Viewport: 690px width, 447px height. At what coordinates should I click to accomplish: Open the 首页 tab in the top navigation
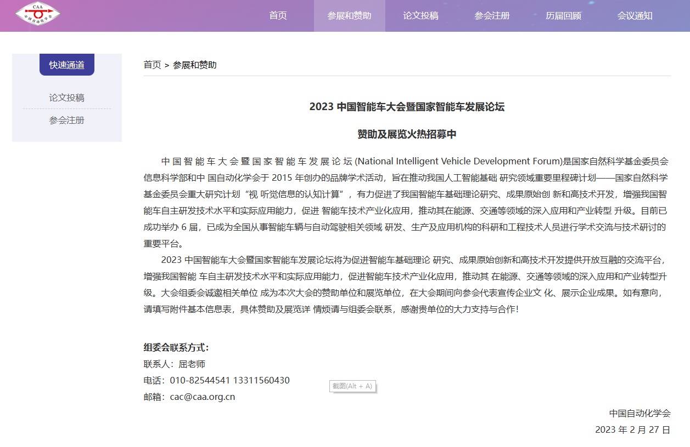(278, 15)
